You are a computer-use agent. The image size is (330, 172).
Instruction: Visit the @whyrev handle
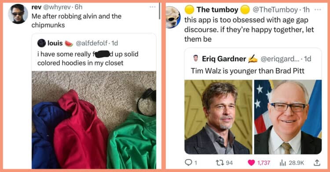pyautogui.click(x=57, y=7)
